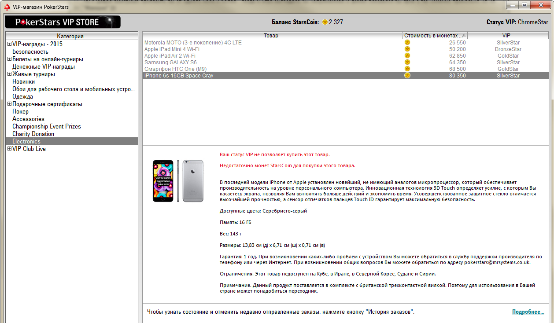This screenshot has height=323, width=554.
Task: Click the Товар column header
Action: [271, 36]
